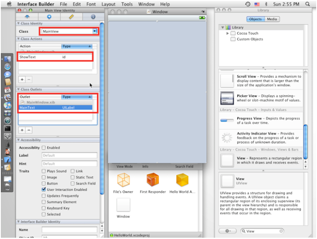Viewport: 317px width, 239px height.
Task: Check the Link trait
Action: click(73, 171)
